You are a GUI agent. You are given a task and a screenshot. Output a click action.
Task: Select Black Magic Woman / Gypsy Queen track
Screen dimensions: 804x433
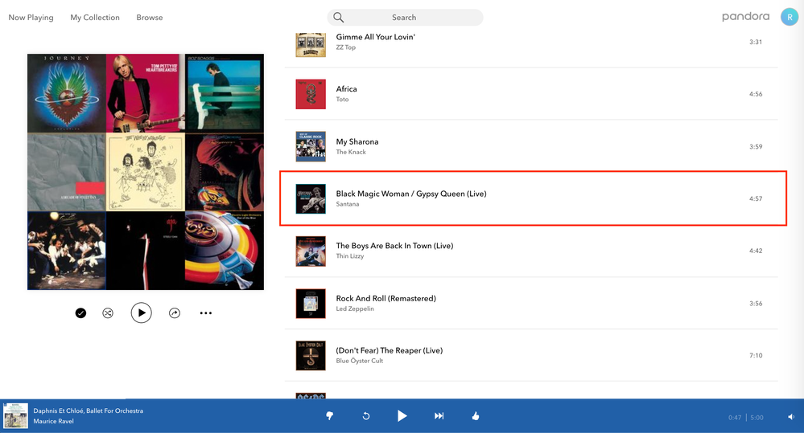[411, 194]
